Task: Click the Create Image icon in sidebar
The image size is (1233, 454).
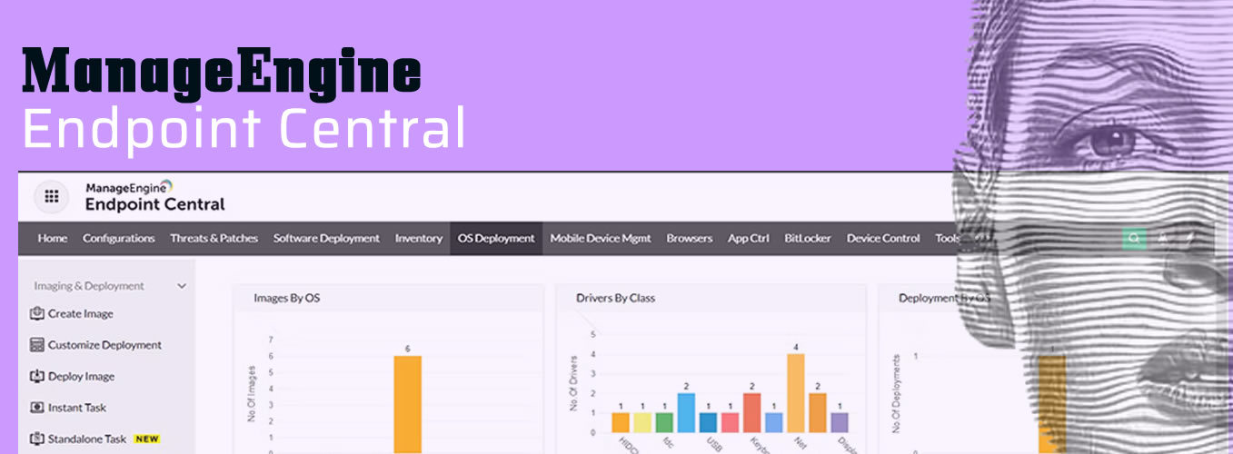Action: click(x=37, y=314)
